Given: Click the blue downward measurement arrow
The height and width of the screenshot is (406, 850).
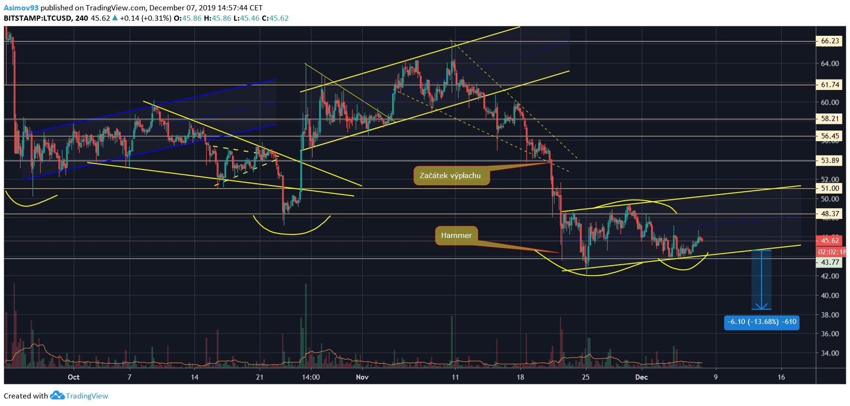Looking at the screenshot, I should 761,280.
